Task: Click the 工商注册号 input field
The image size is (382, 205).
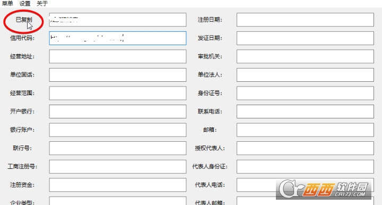Action: point(118,166)
